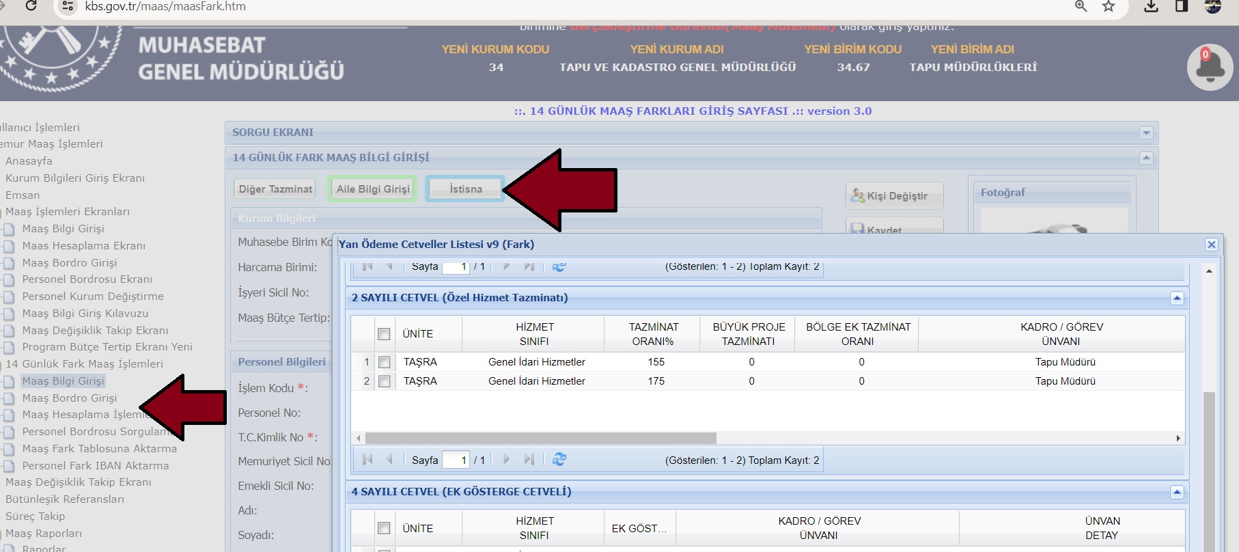Open the browser downloads icon

coord(1151,6)
